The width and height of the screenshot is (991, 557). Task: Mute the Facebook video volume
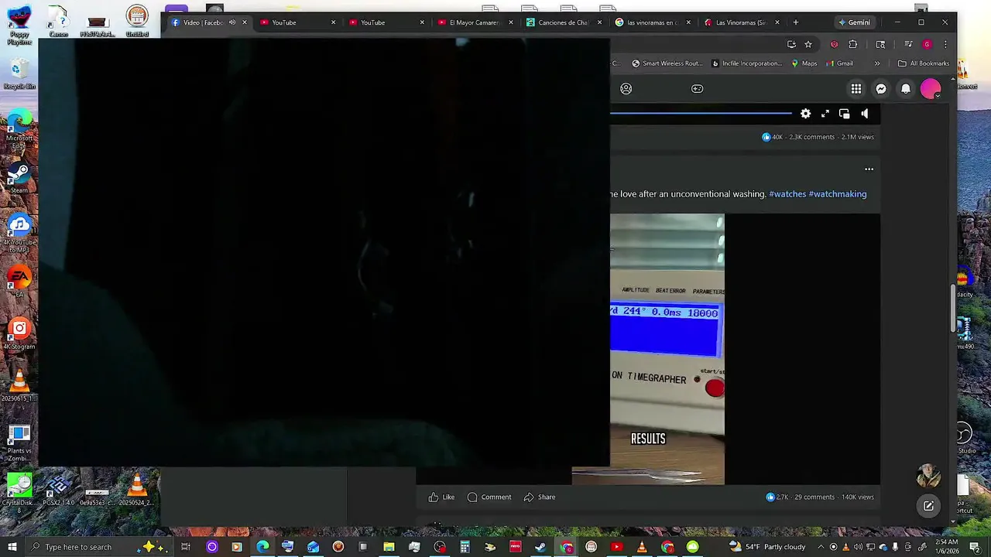(x=865, y=114)
